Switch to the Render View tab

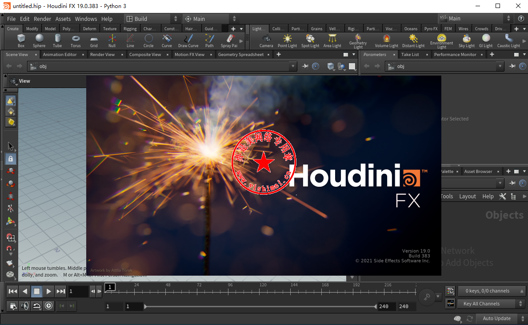pyautogui.click(x=102, y=55)
